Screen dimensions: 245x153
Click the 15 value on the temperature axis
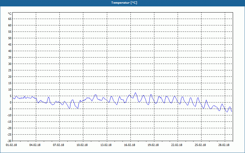coord(10,83)
